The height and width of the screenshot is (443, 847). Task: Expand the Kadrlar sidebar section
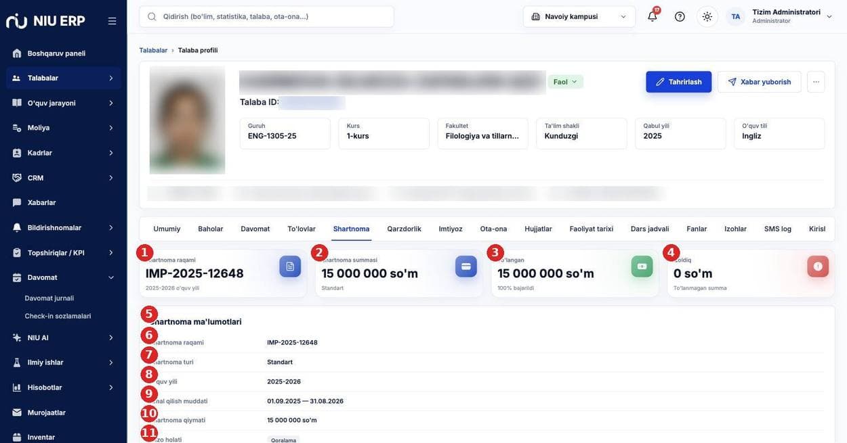tap(63, 153)
